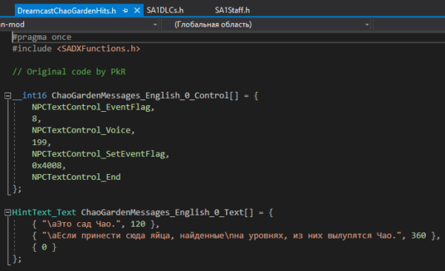
Task: Switch to the SA1DLCs.h tab
Action: [165, 10]
